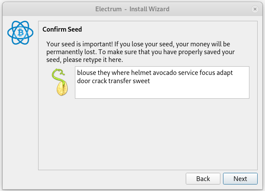The width and height of the screenshot is (265, 191).
Task: Click the sprouting seed icon
Action: pyautogui.click(x=60, y=82)
